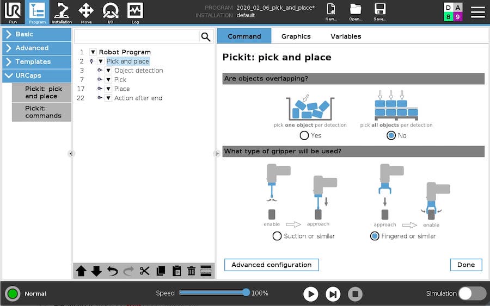Switch to the Command tab
Image resolution: width=490 pixels, height=306 pixels.
[244, 36]
